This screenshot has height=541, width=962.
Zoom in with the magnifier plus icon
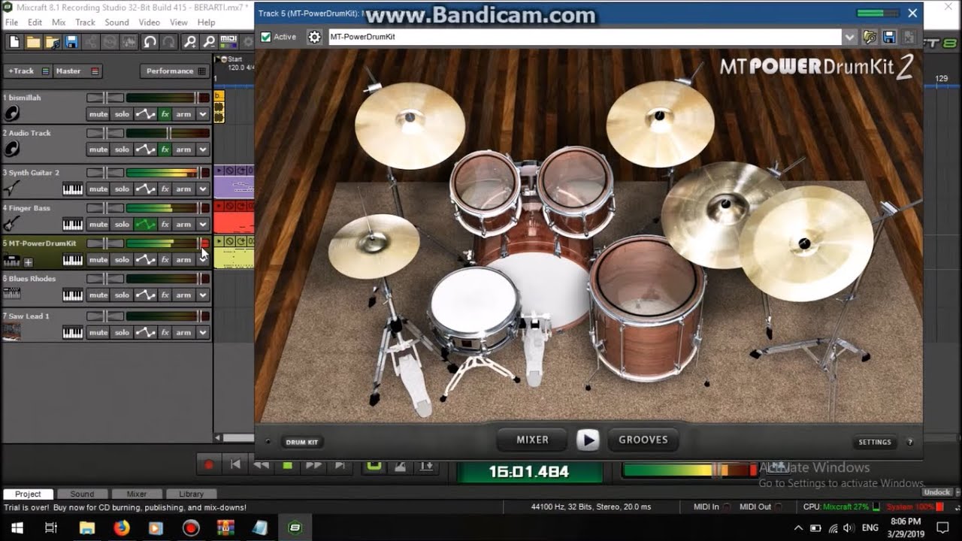(190, 41)
